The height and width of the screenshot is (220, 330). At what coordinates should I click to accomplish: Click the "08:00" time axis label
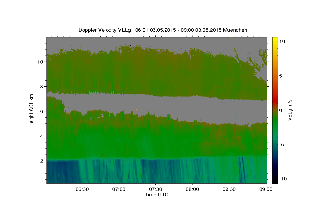tap(193, 189)
